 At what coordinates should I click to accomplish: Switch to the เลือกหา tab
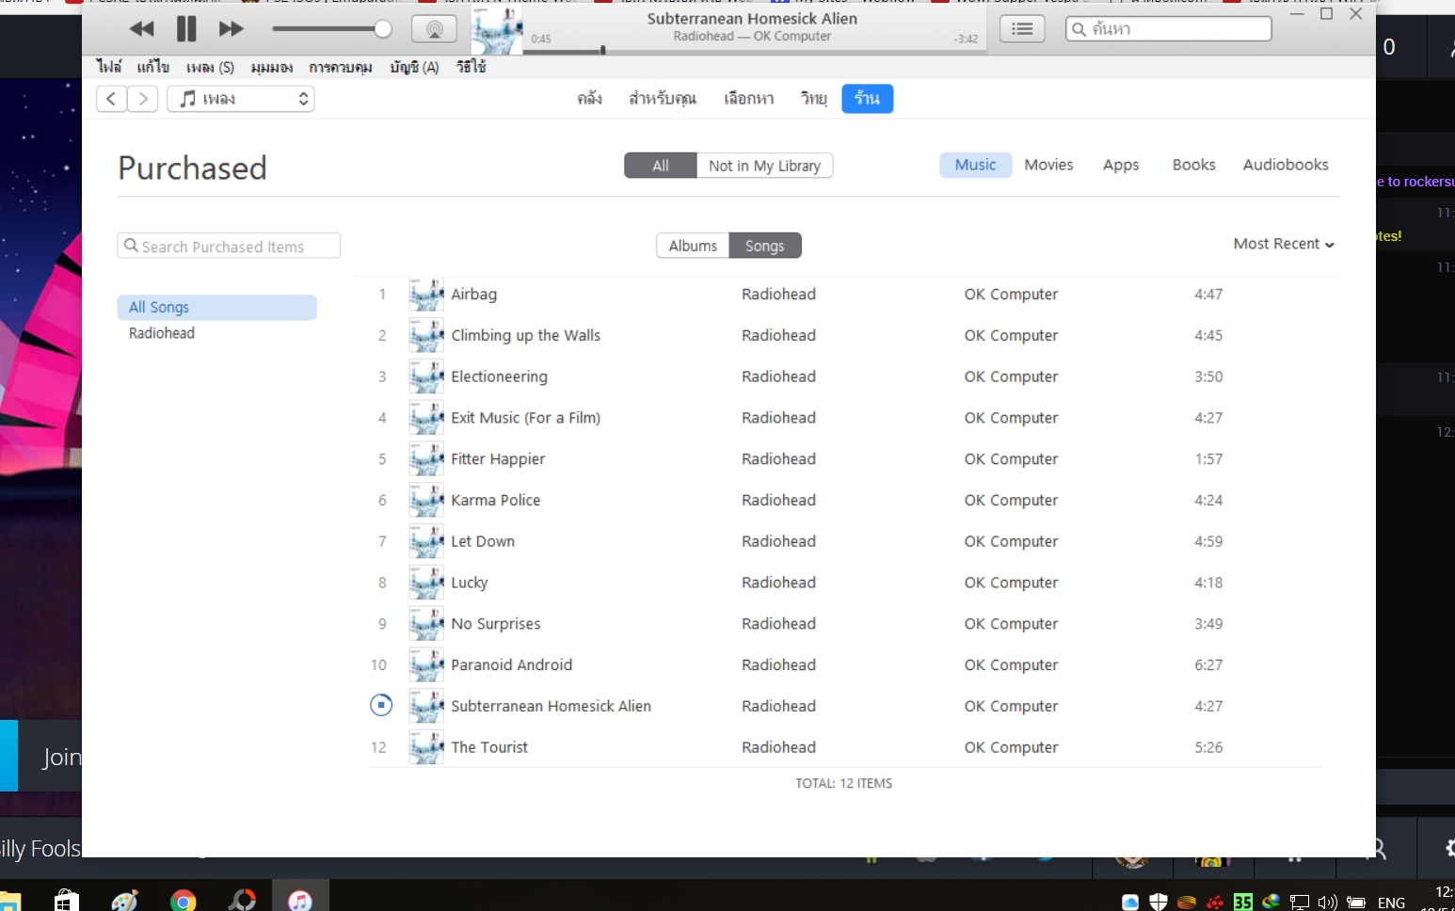749,99
